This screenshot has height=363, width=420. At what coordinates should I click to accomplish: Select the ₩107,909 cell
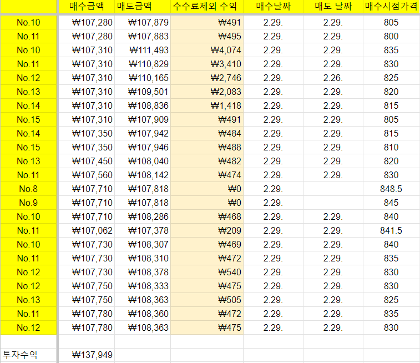click(x=143, y=119)
